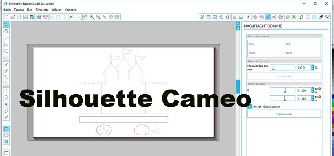
Task: Collapse side panel with double-arrow button
Action: pyautogui.click(x=238, y=24)
